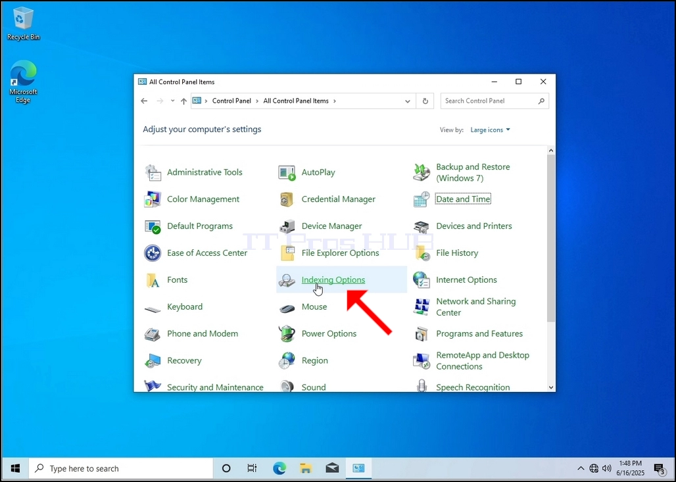Open the Administrative Tools icon

[x=153, y=172]
